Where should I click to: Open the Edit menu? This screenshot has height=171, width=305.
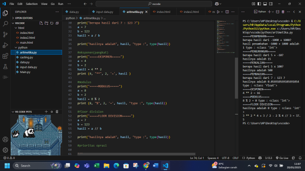(x=20, y=4)
